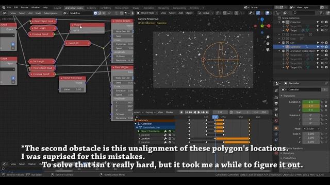Click the Constant Falloff node at top
330x185 pixels.
[x=41, y=34]
